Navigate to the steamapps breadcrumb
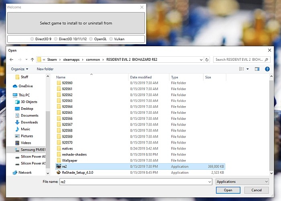This screenshot has height=201, width=281. [71, 59]
